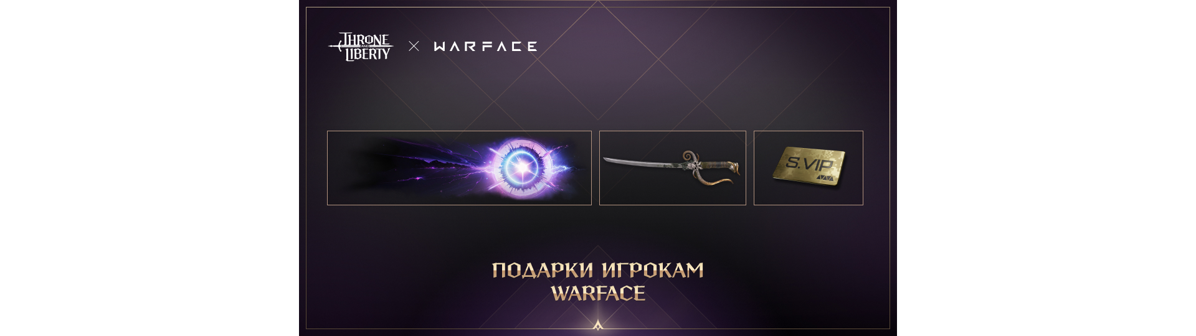Click the X symbol between the logos
This screenshot has width=1196, height=336.
pyautogui.click(x=414, y=46)
